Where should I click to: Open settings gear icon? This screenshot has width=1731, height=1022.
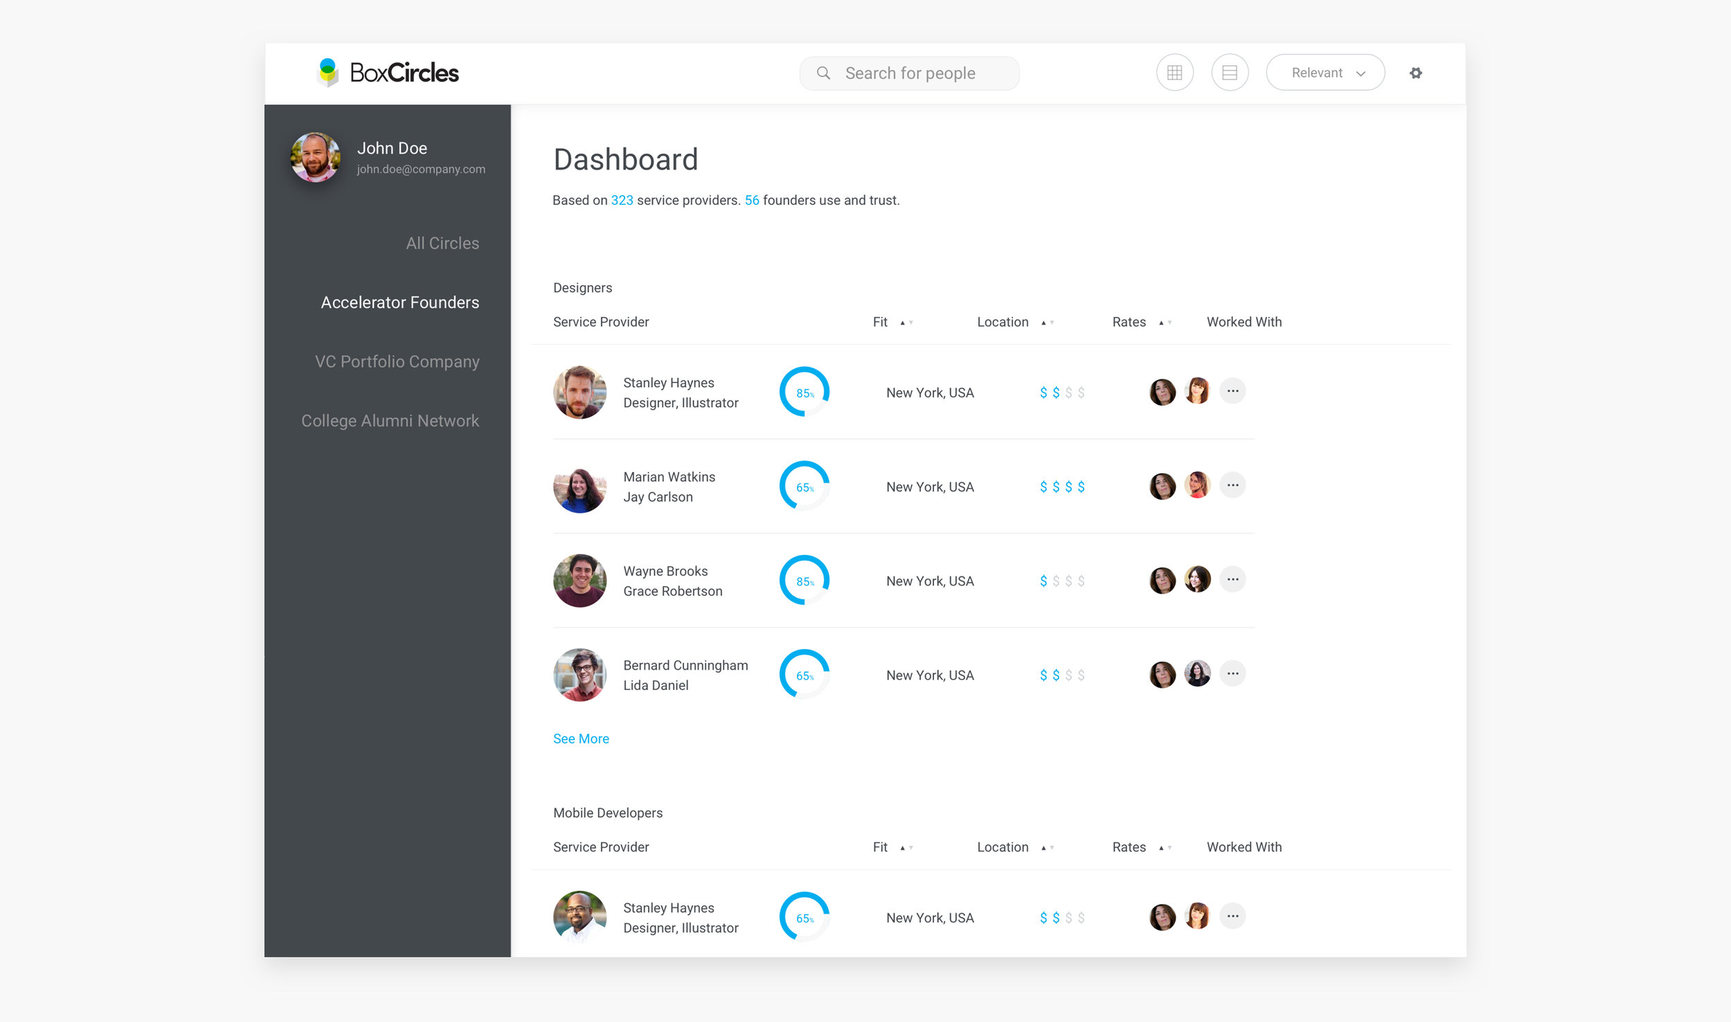pyautogui.click(x=1415, y=73)
